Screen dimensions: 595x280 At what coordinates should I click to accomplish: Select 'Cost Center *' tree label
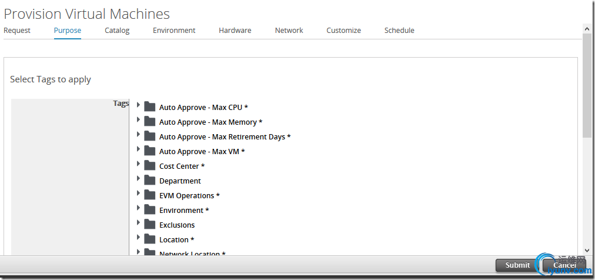(182, 166)
